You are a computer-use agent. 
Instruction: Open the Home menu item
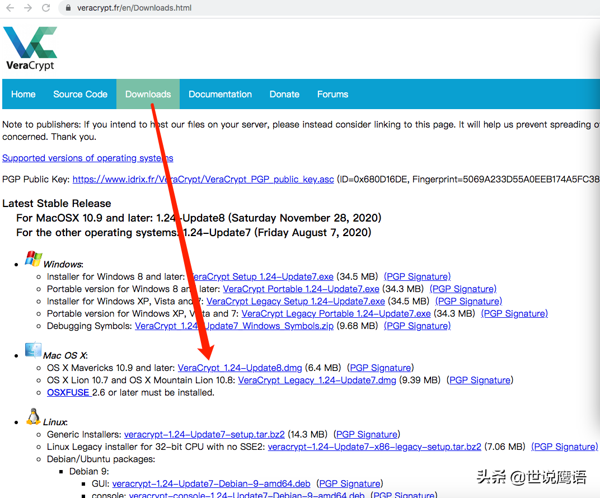pyautogui.click(x=24, y=94)
